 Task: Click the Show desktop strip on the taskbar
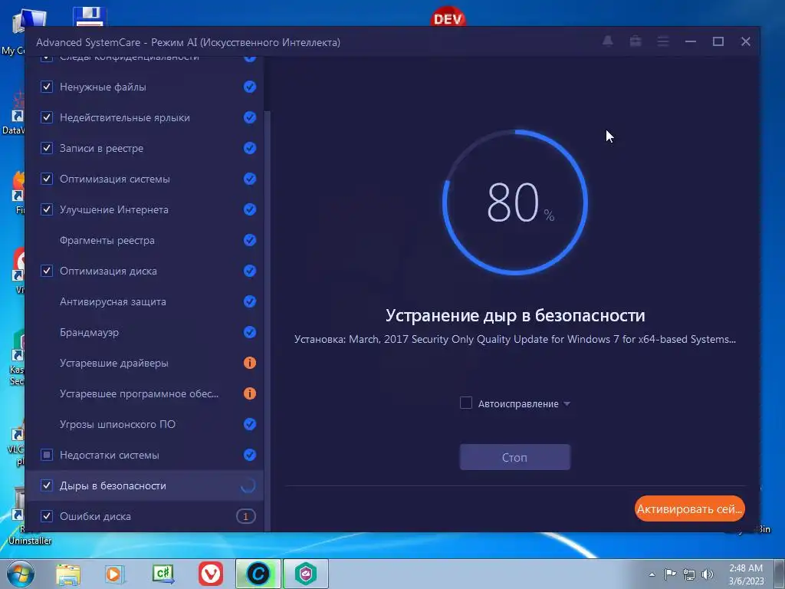click(x=780, y=574)
